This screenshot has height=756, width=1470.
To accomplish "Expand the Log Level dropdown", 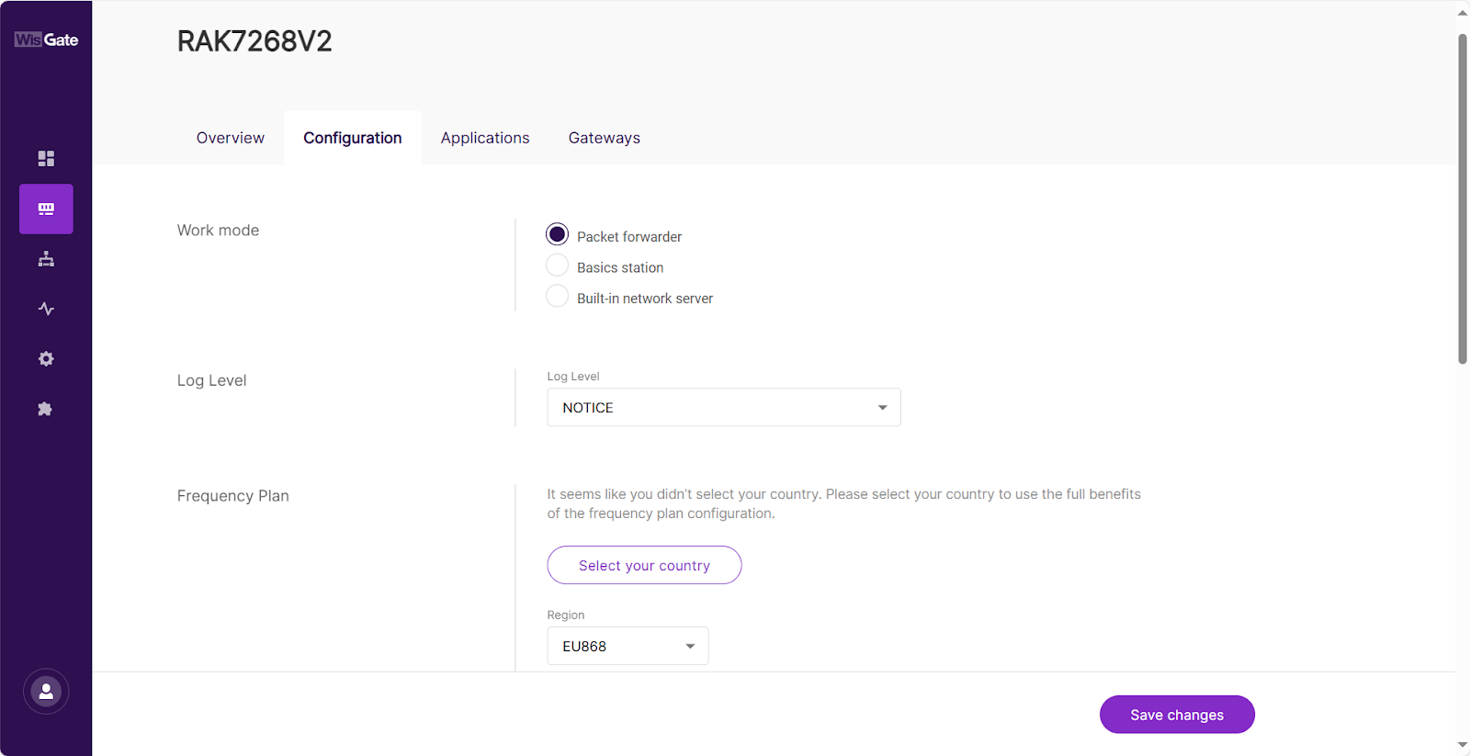I will [723, 407].
